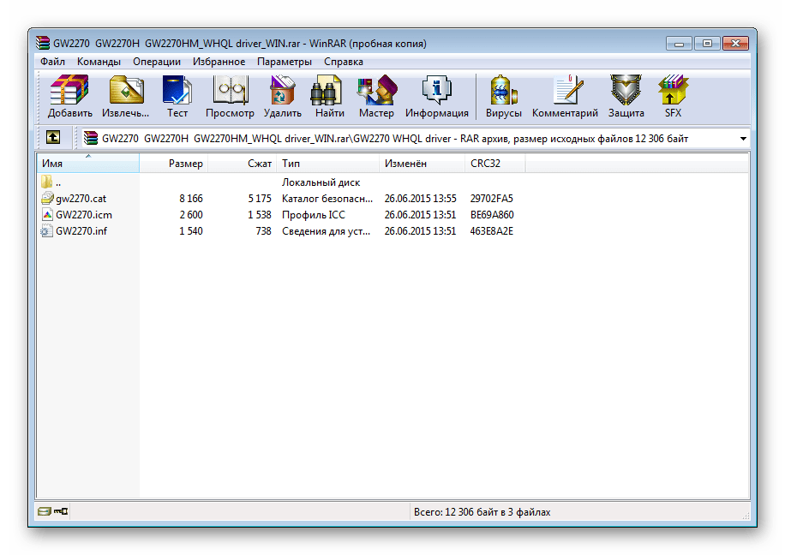Viewport: 785px width, 555px height.
Task: Select the GW2270.inf file
Action: (x=81, y=231)
